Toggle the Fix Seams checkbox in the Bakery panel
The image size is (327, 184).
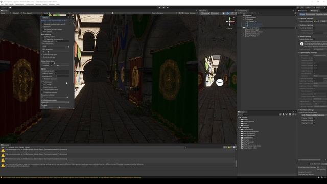coord(43,32)
